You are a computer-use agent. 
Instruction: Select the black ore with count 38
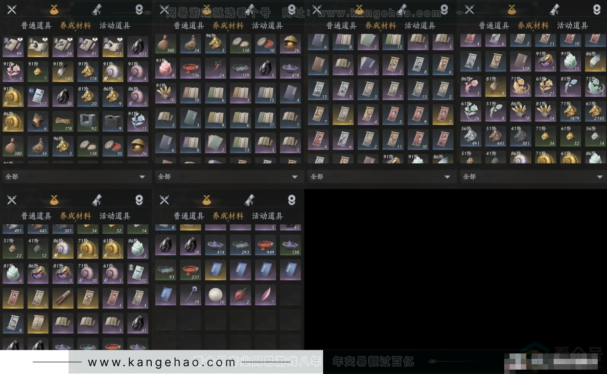click(190, 245)
